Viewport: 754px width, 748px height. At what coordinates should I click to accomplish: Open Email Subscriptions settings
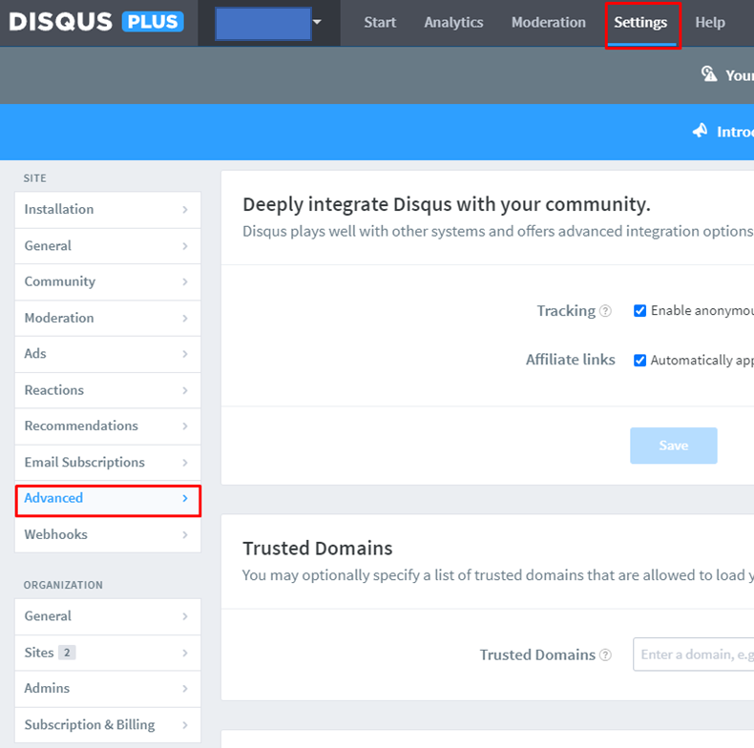point(108,463)
